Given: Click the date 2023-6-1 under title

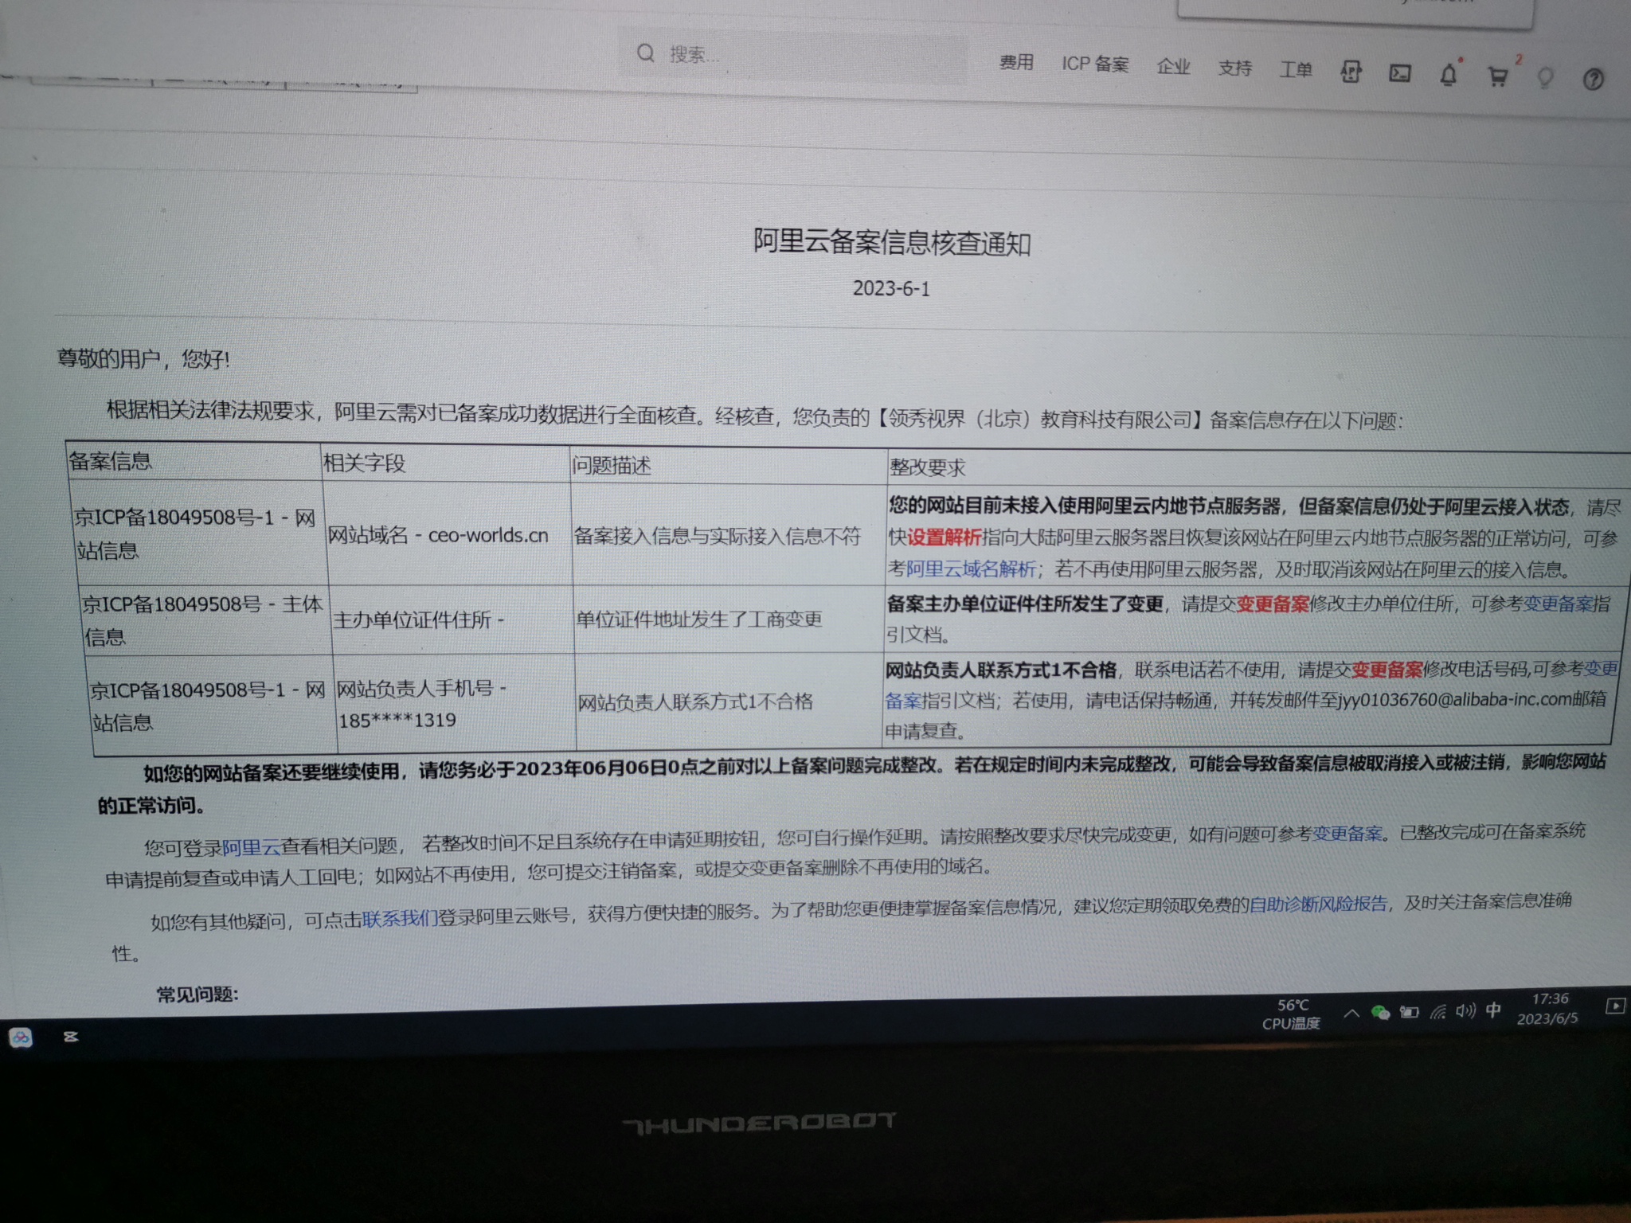Looking at the screenshot, I should [891, 287].
